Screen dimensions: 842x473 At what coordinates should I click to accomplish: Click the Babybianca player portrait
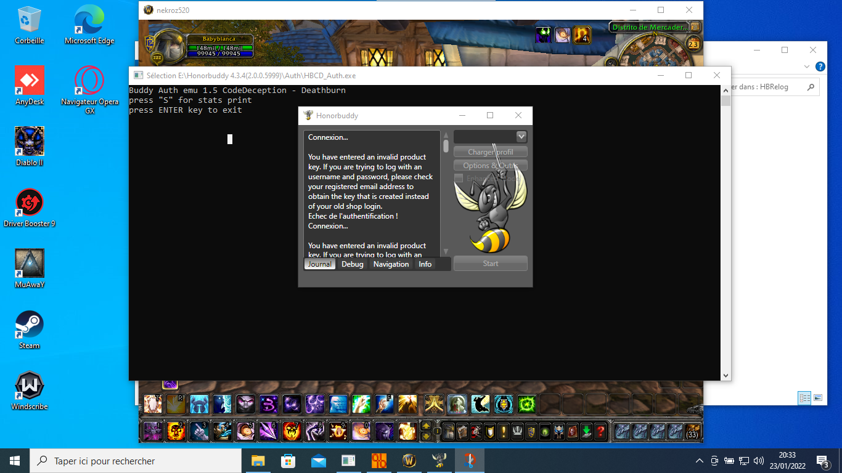(169, 47)
